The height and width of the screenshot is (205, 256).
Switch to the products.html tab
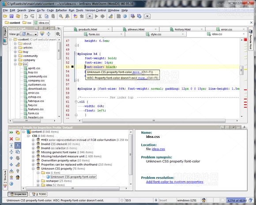pyautogui.click(x=88, y=30)
